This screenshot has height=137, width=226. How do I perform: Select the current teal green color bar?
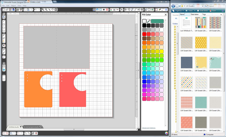click(157, 21)
